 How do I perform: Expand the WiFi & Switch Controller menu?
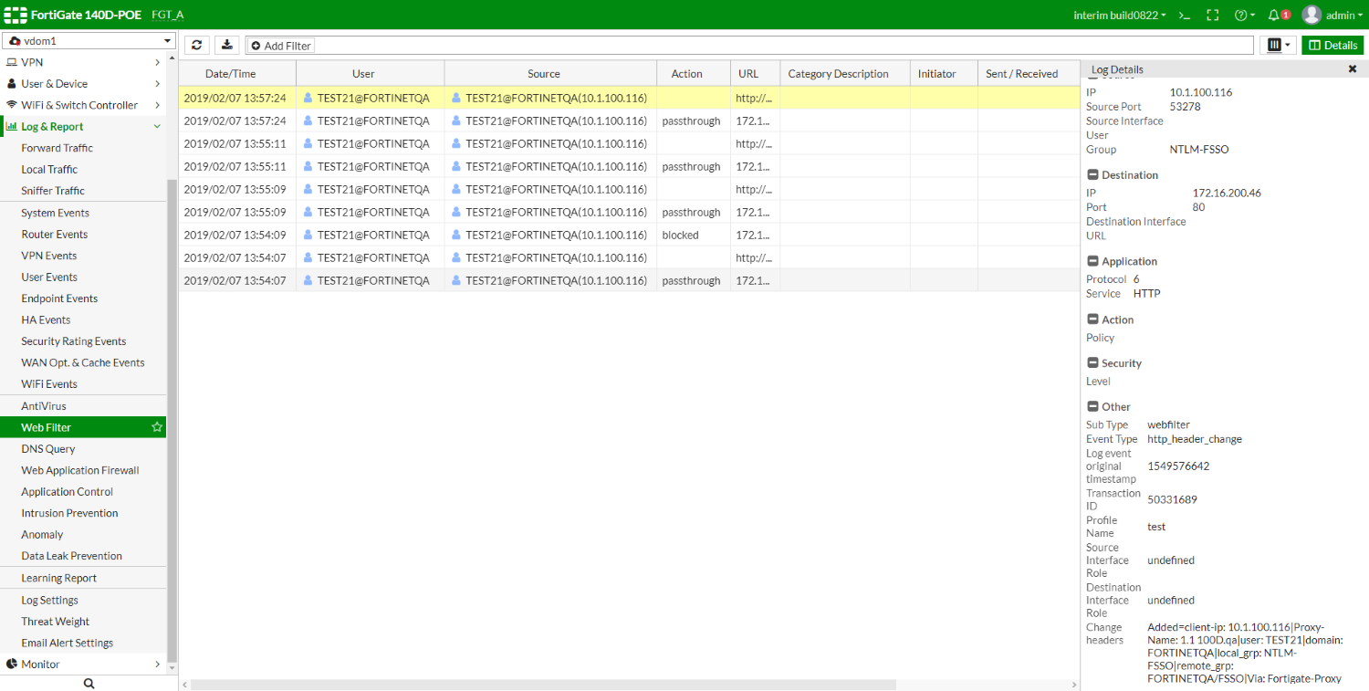coord(83,105)
